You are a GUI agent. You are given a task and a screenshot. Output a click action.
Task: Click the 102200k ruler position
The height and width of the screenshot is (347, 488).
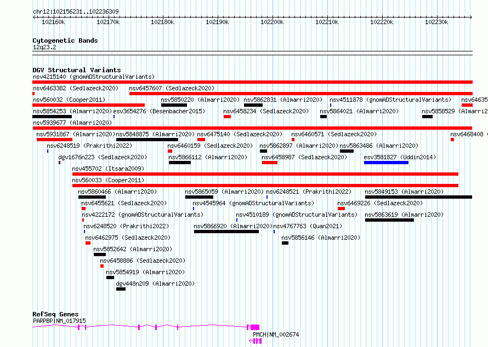(x=272, y=22)
